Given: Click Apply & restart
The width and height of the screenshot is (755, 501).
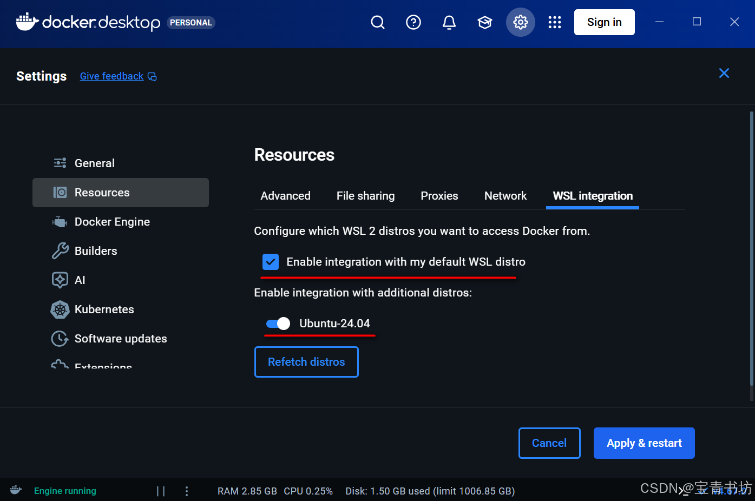Looking at the screenshot, I should click(x=644, y=443).
